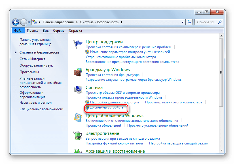Click the Центр поддержки flag icon
235x164 pixels.
(78, 42)
